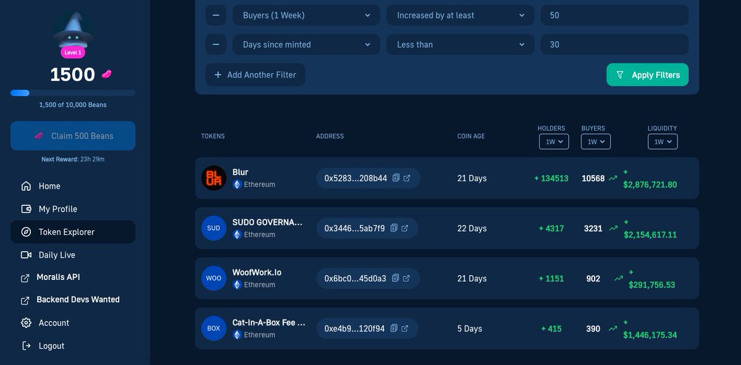Copy the SUDO GOVERNANCE address

(x=394, y=228)
